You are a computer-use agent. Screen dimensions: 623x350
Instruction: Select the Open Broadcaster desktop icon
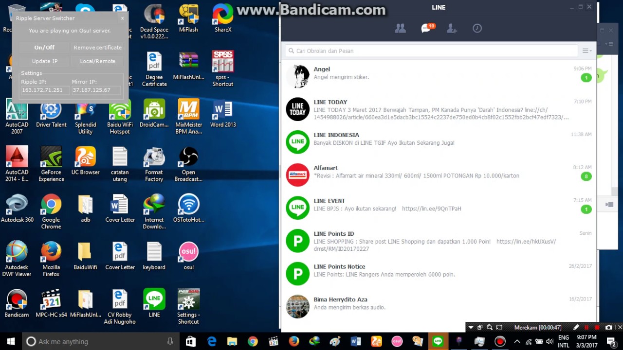click(x=188, y=164)
